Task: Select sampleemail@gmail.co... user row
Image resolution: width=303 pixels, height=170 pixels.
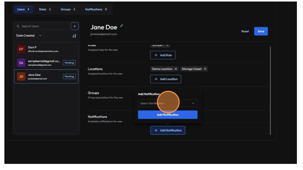Action: point(46,63)
